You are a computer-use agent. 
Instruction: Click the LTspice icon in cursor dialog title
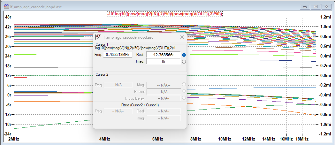pyautogui.click(x=98, y=37)
